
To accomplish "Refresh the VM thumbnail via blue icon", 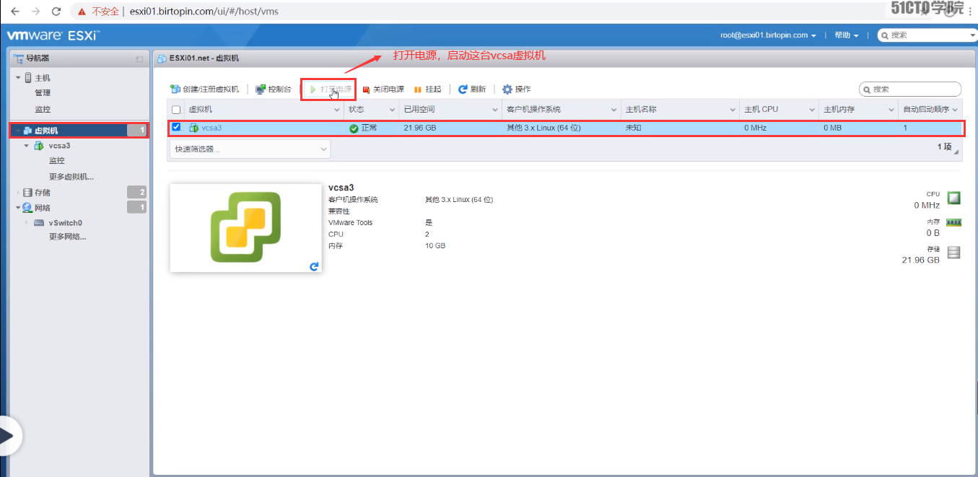I will click(314, 266).
